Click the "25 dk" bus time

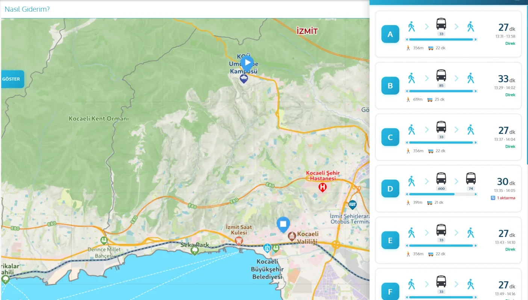(x=440, y=99)
